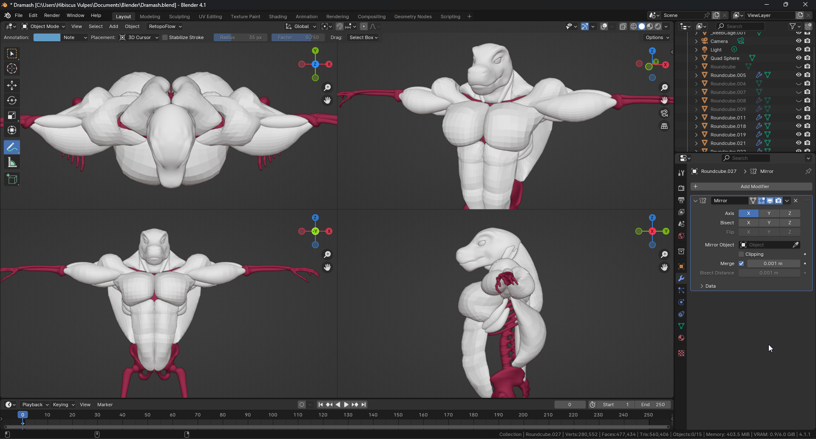Screen dimensions: 816x439
Task: Select the Rotate tool
Action: pos(12,100)
